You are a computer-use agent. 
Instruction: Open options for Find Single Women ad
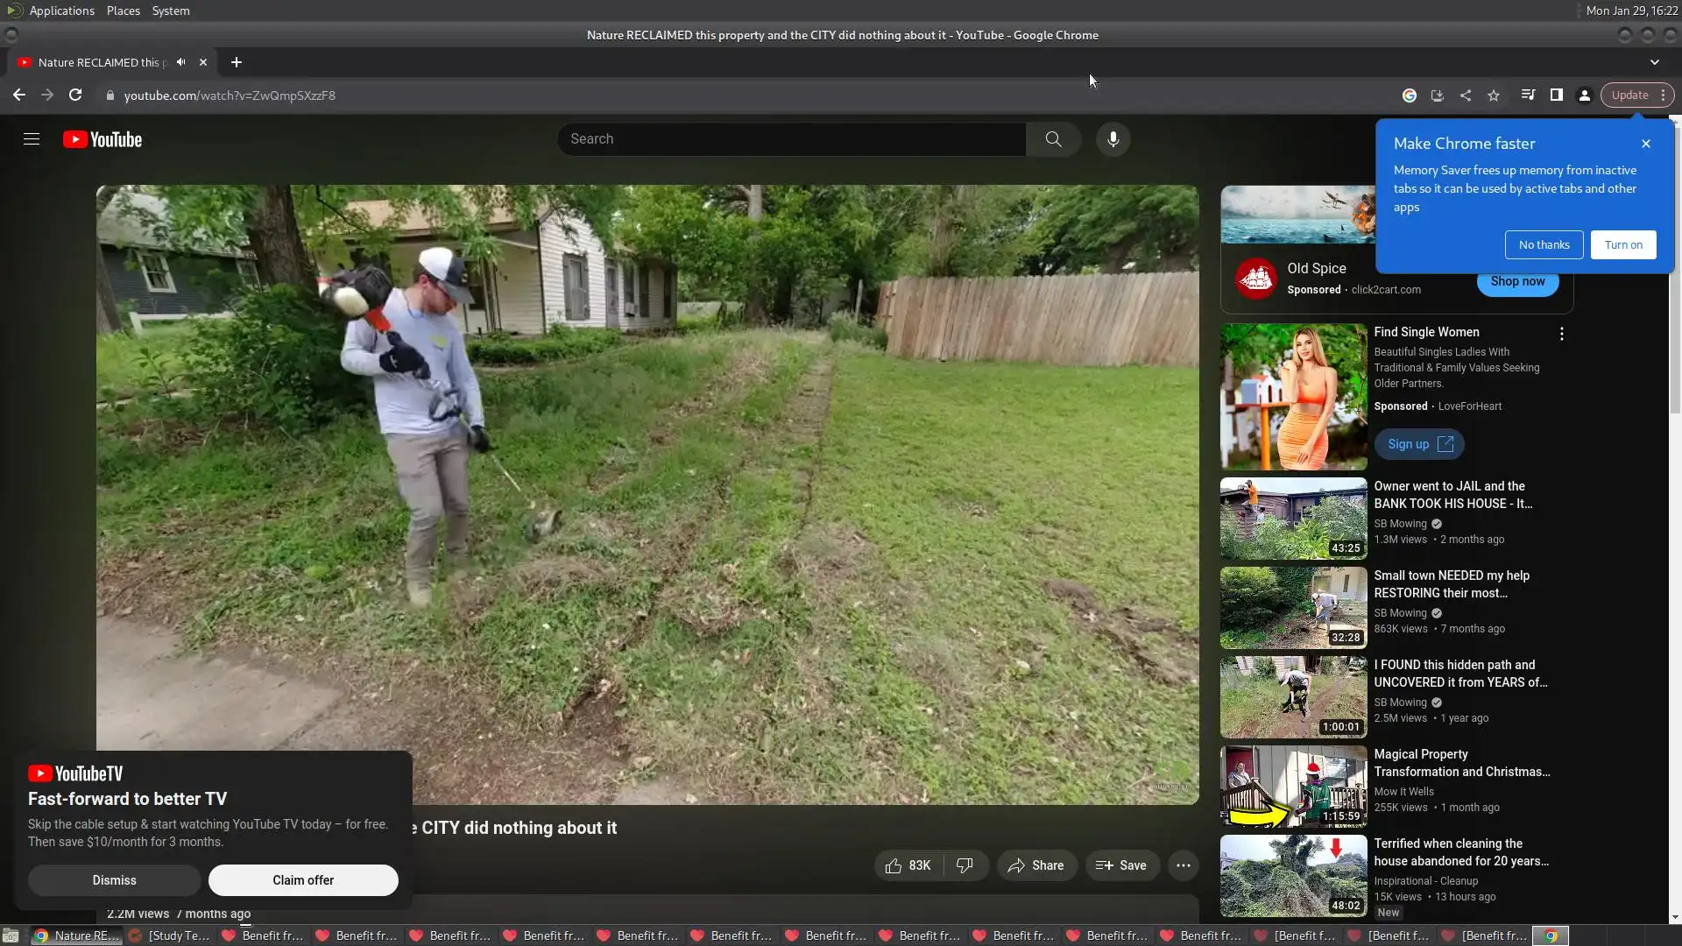click(x=1561, y=334)
